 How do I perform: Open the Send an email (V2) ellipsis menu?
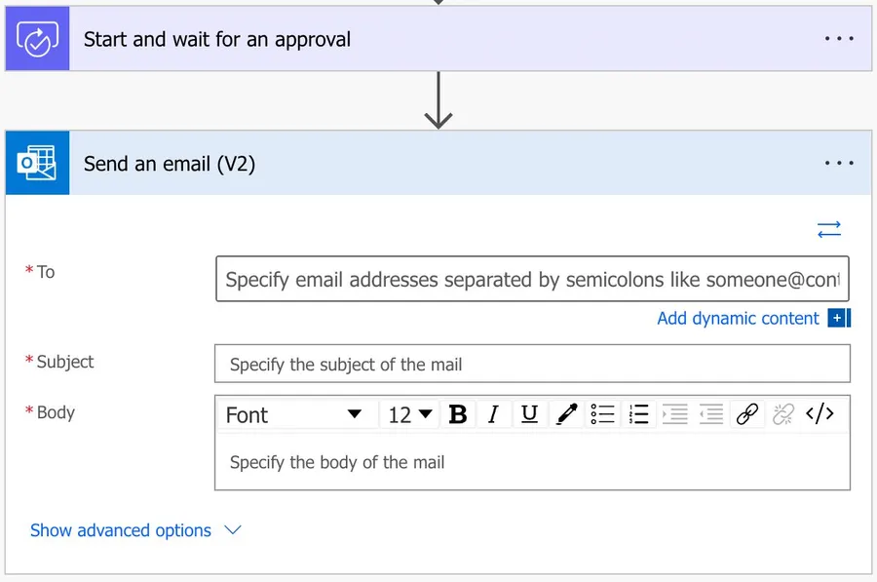pyautogui.click(x=839, y=164)
